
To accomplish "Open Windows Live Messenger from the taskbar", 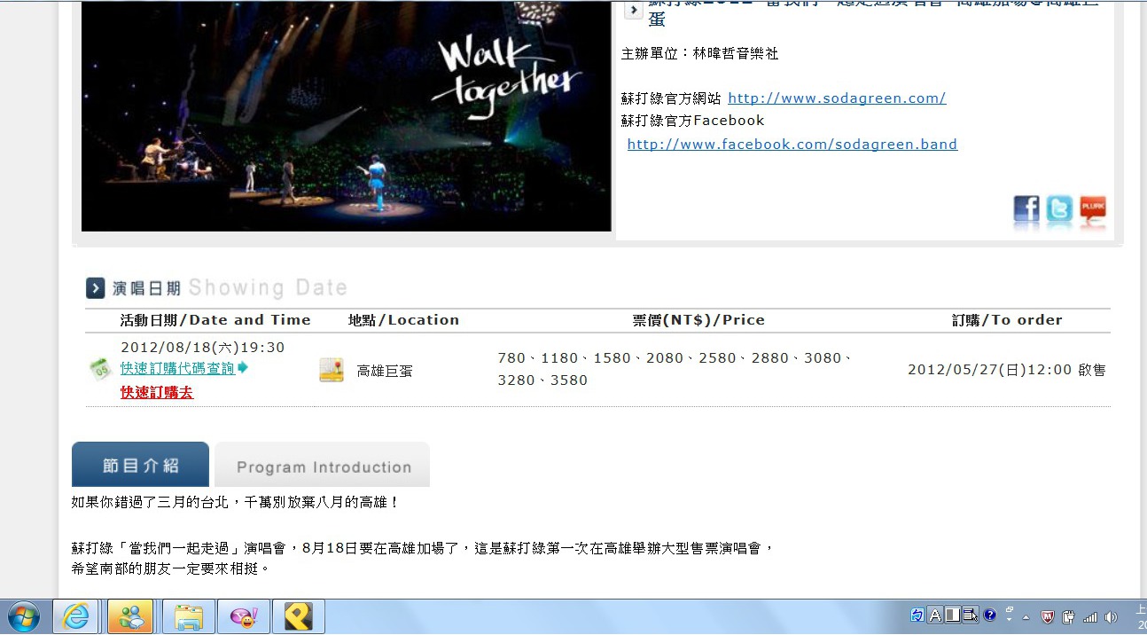I will (x=130, y=616).
